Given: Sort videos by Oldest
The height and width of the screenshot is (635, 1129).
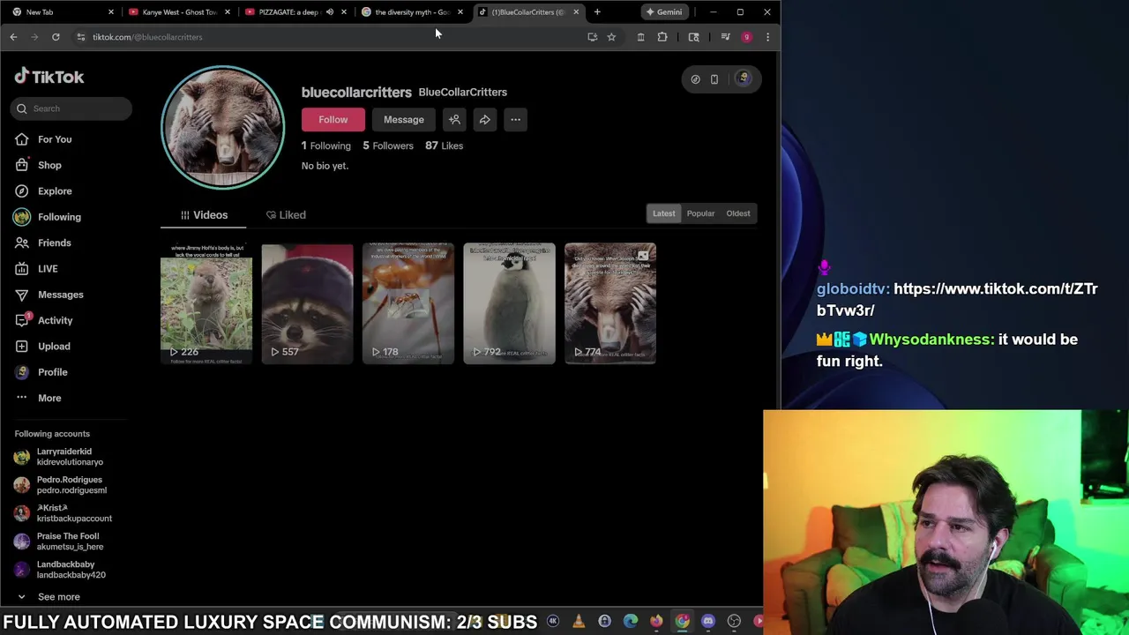Looking at the screenshot, I should pos(738,213).
